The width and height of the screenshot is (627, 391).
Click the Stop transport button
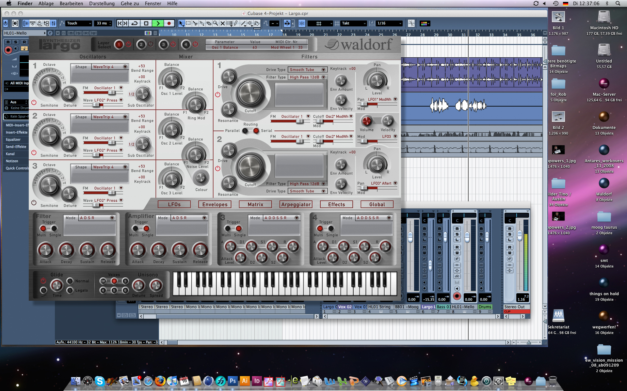(146, 23)
